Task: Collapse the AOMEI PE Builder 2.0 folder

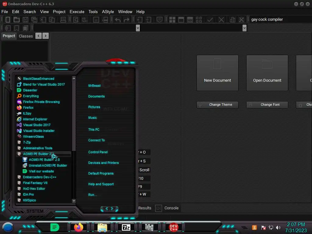Action: [x=44, y=154]
